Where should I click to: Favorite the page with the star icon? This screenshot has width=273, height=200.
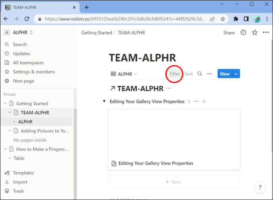click(254, 32)
